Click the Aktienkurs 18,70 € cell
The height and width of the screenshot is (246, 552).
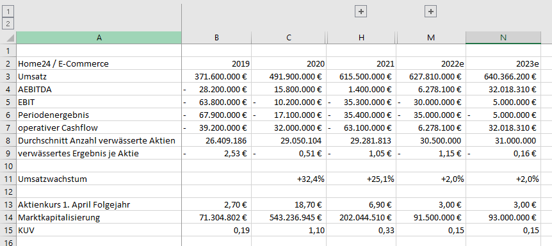[x=289, y=204]
